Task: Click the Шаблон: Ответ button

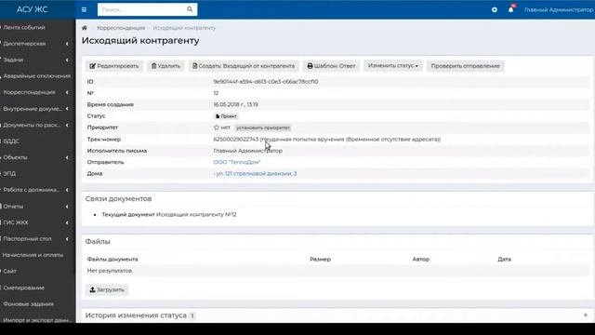Action: [331, 66]
